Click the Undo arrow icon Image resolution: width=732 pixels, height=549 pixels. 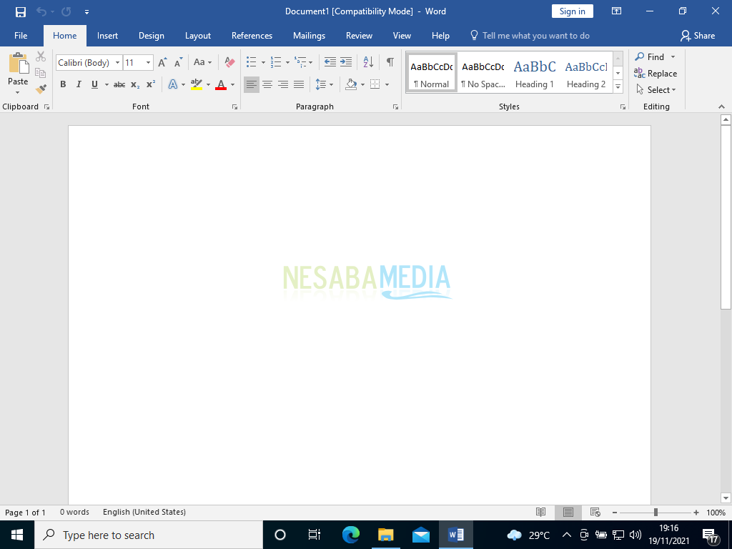point(42,11)
